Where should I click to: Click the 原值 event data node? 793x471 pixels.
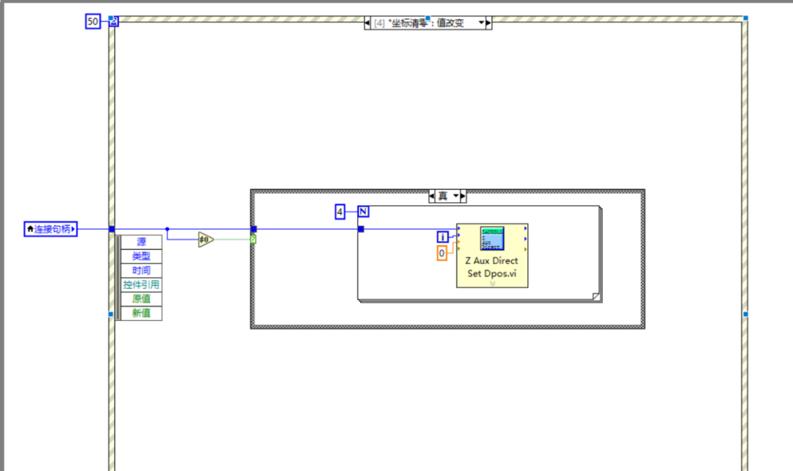(x=141, y=298)
